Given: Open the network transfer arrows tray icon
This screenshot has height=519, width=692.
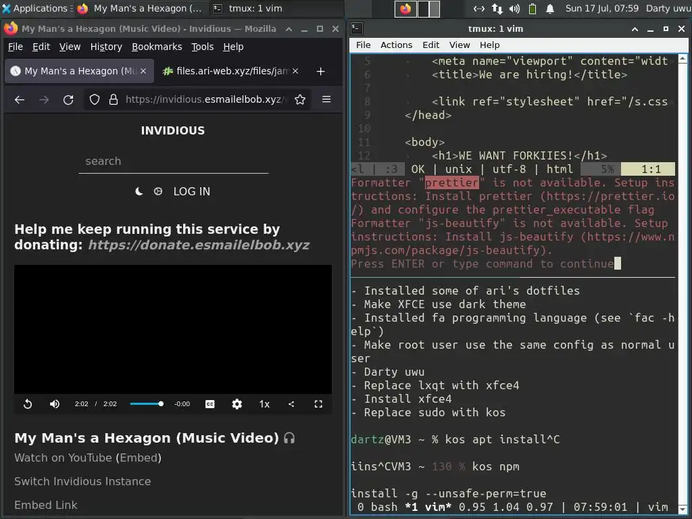Looking at the screenshot, I should pyautogui.click(x=497, y=8).
